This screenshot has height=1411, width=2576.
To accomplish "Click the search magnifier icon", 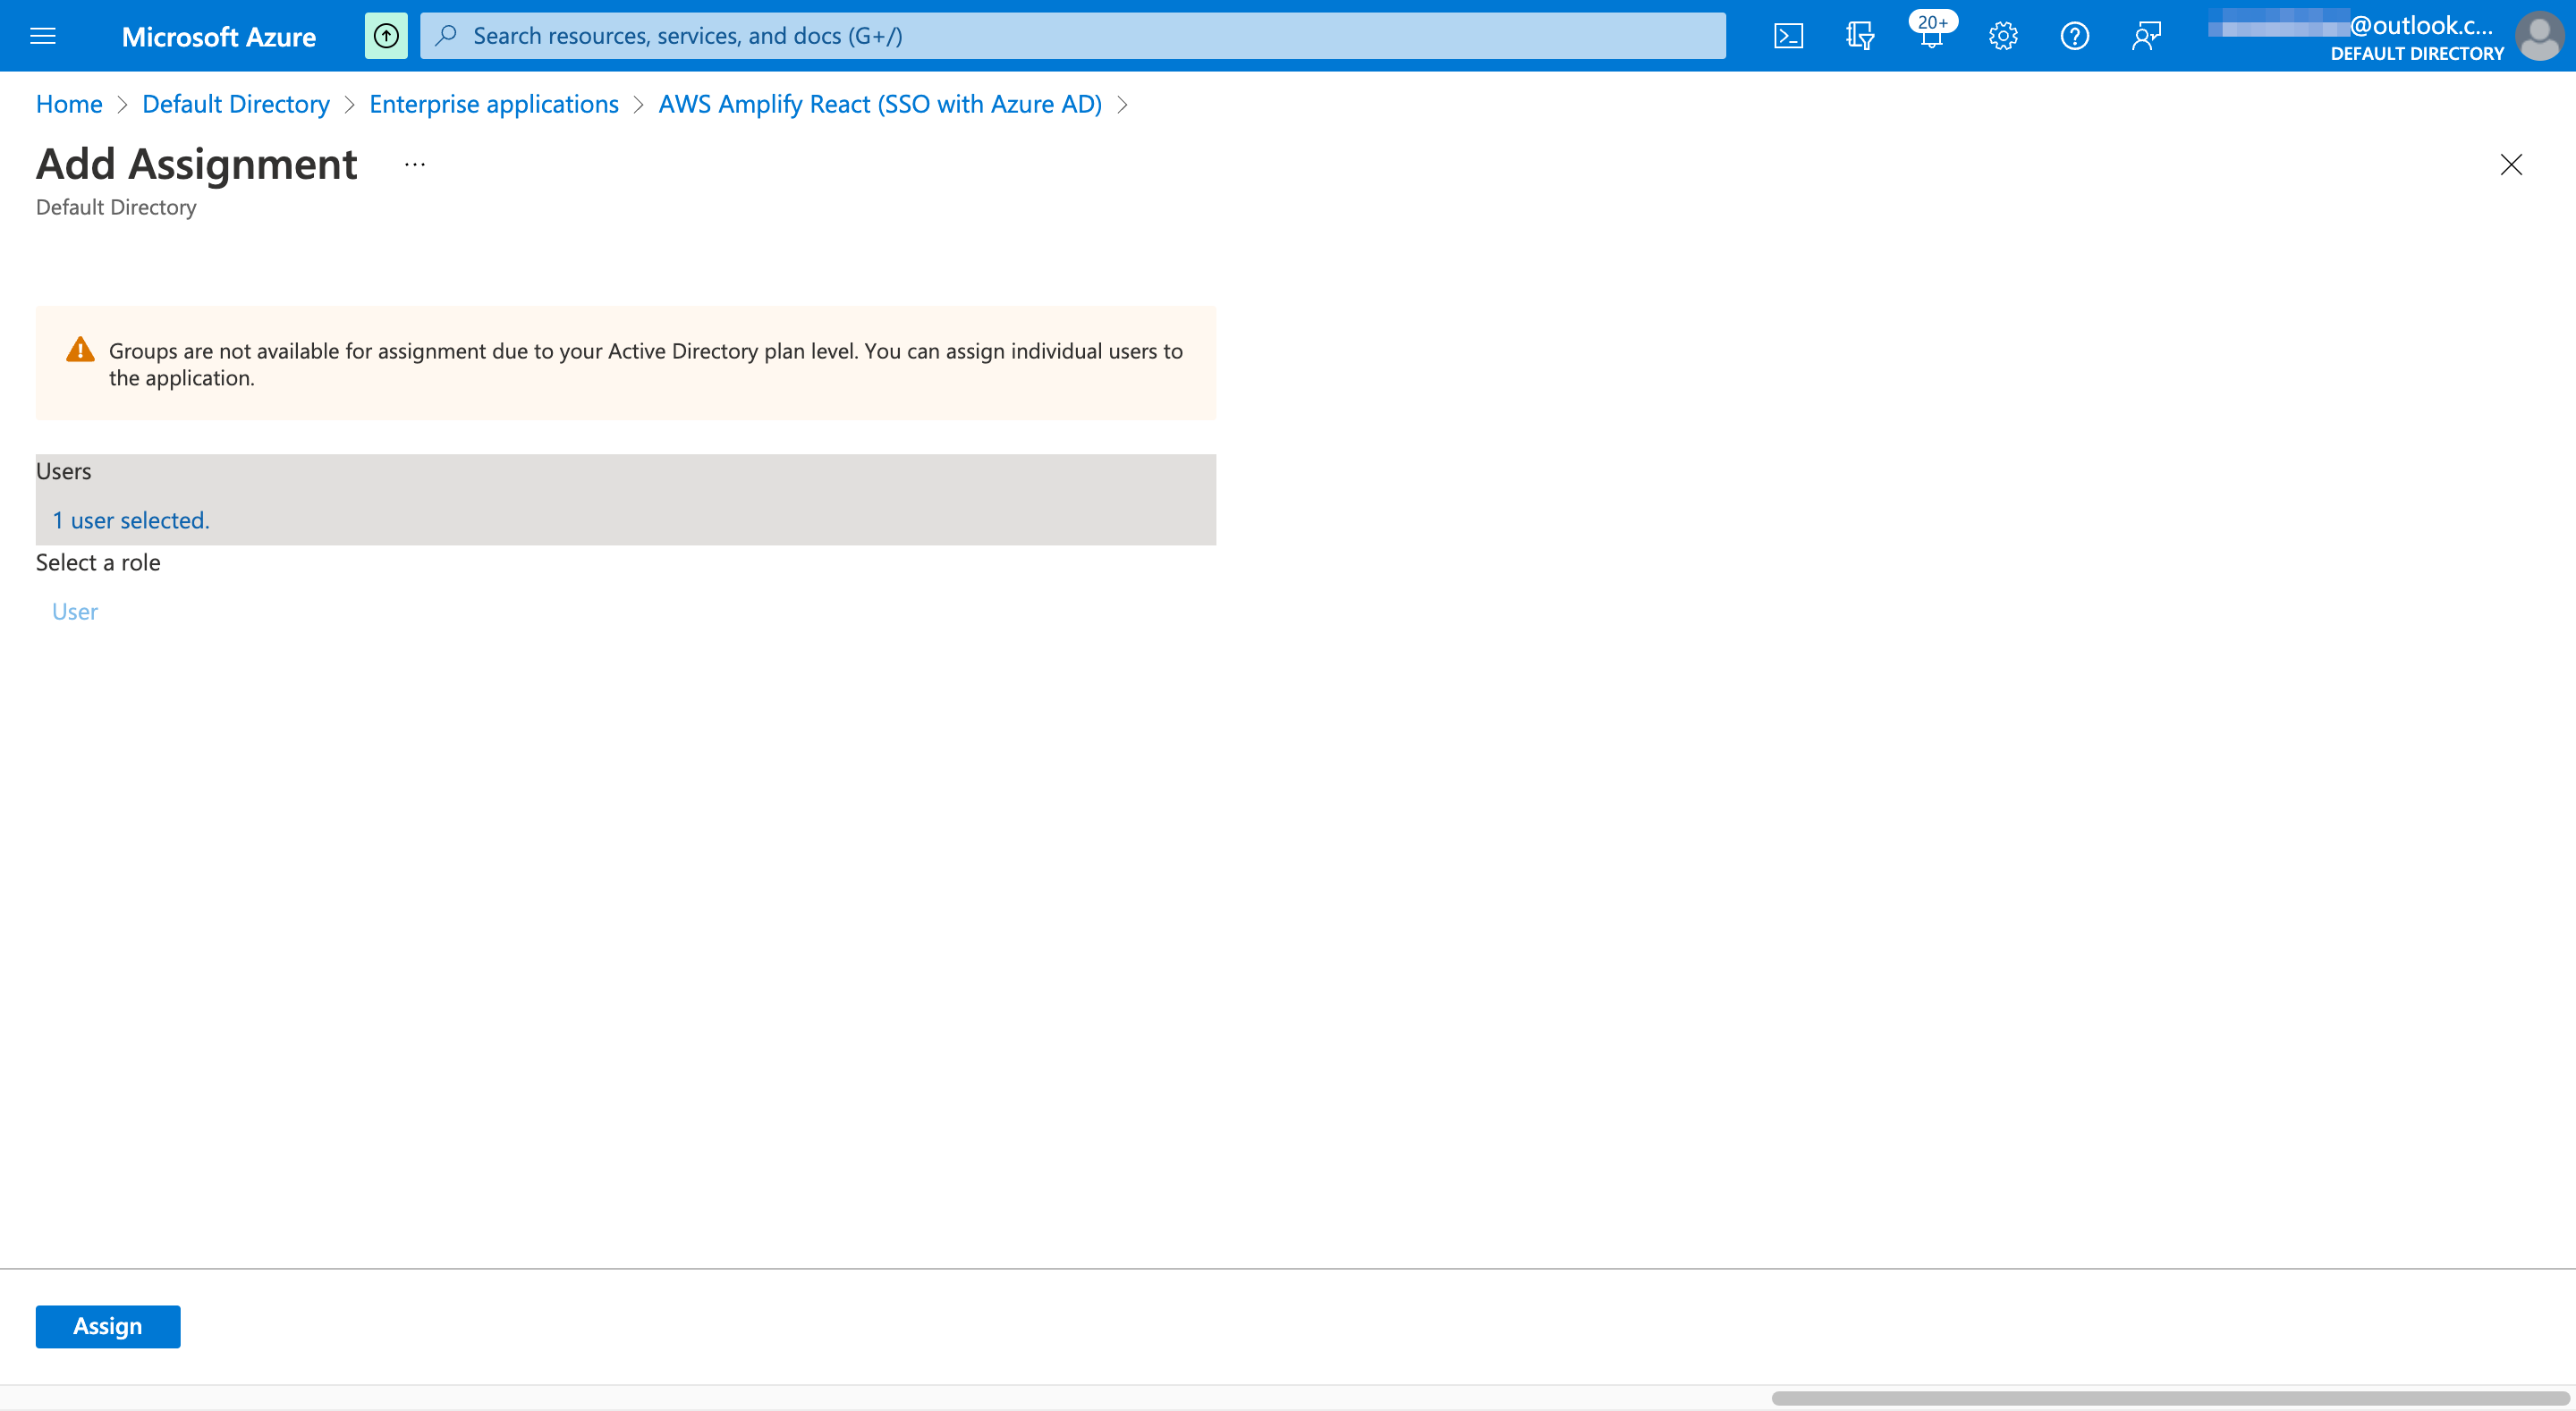I will click(x=447, y=35).
